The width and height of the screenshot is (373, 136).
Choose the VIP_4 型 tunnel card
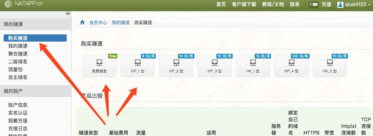click(291, 66)
